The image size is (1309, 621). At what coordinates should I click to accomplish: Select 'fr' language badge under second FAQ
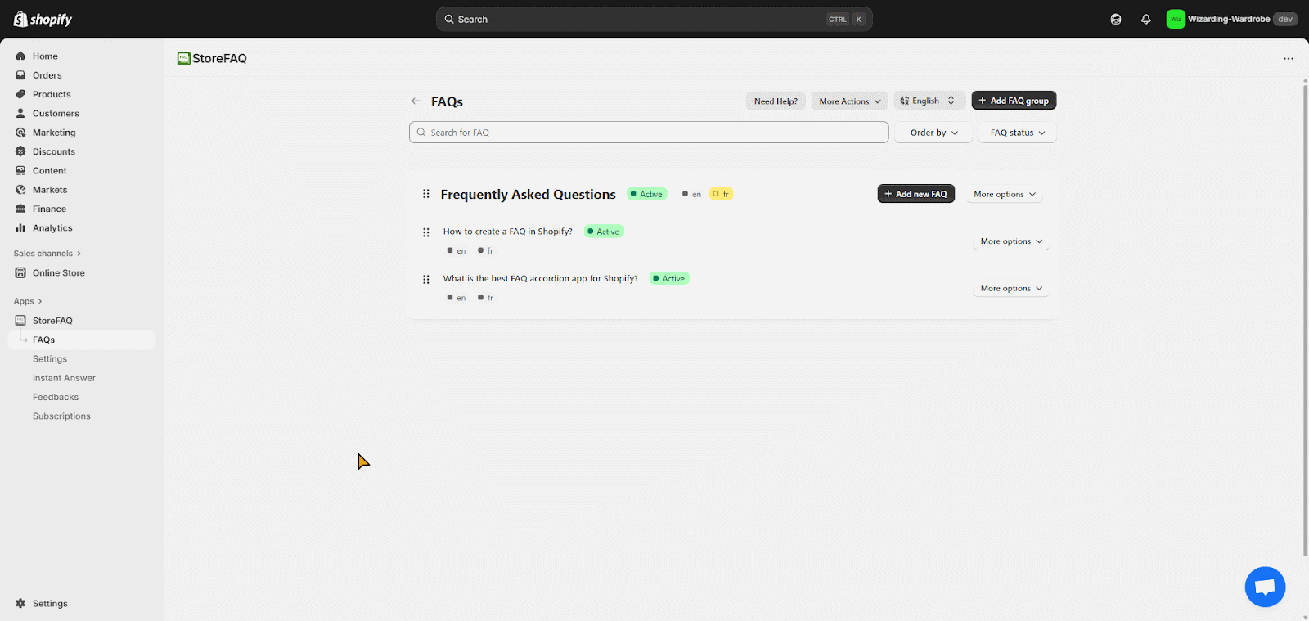486,298
